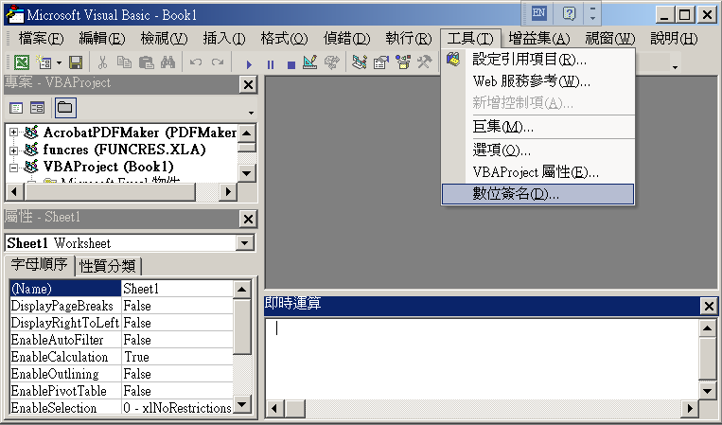Open the Sheet1 Worksheet object dropdown
The width and height of the screenshot is (722, 425).
(245, 242)
